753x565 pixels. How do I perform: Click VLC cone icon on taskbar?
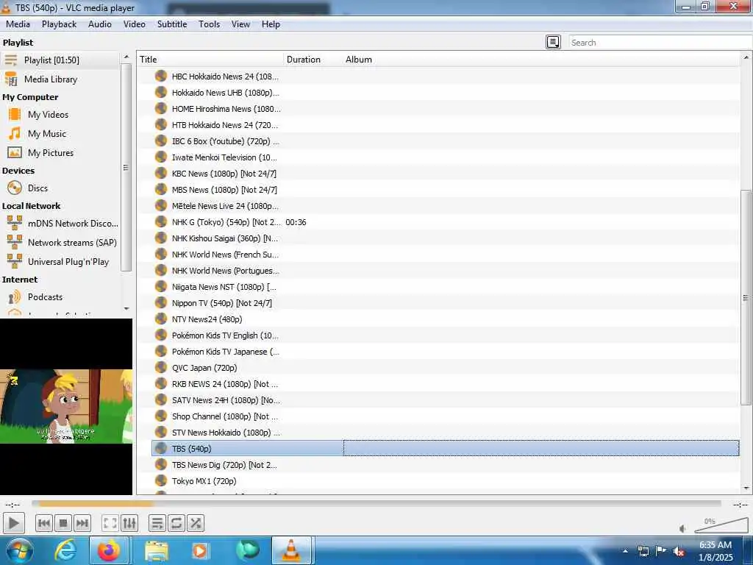291,550
